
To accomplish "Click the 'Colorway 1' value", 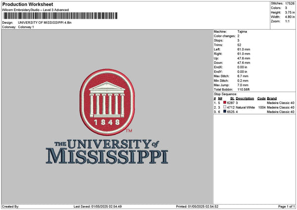I will click(x=26, y=27).
